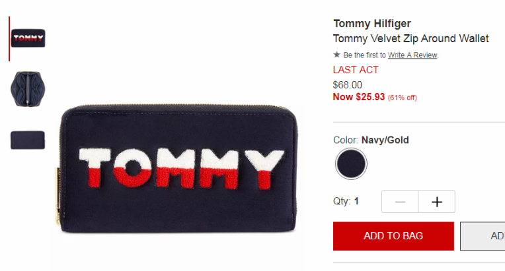Image resolution: width=505 pixels, height=271 pixels.
Task: Click the LAST ACT label
Action: tap(356, 70)
